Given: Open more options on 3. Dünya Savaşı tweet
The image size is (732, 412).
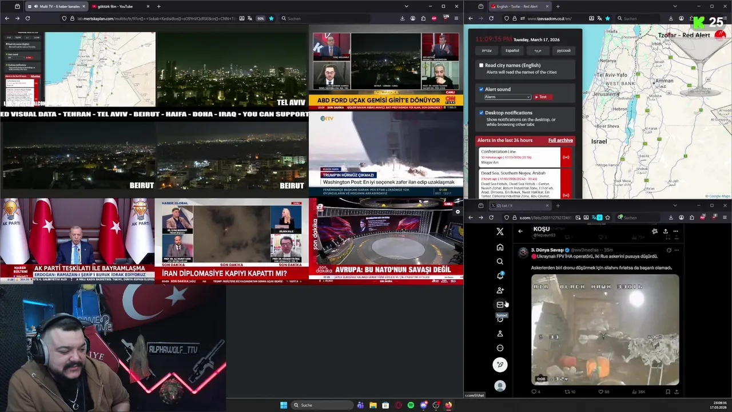Looking at the screenshot, I should (x=677, y=250).
